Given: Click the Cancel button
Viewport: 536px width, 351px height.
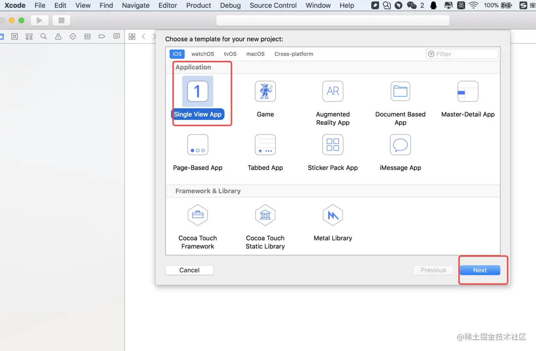Looking at the screenshot, I should 189,270.
